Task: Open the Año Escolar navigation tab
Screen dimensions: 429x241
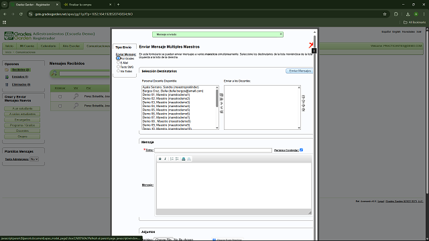Action: click(71, 46)
